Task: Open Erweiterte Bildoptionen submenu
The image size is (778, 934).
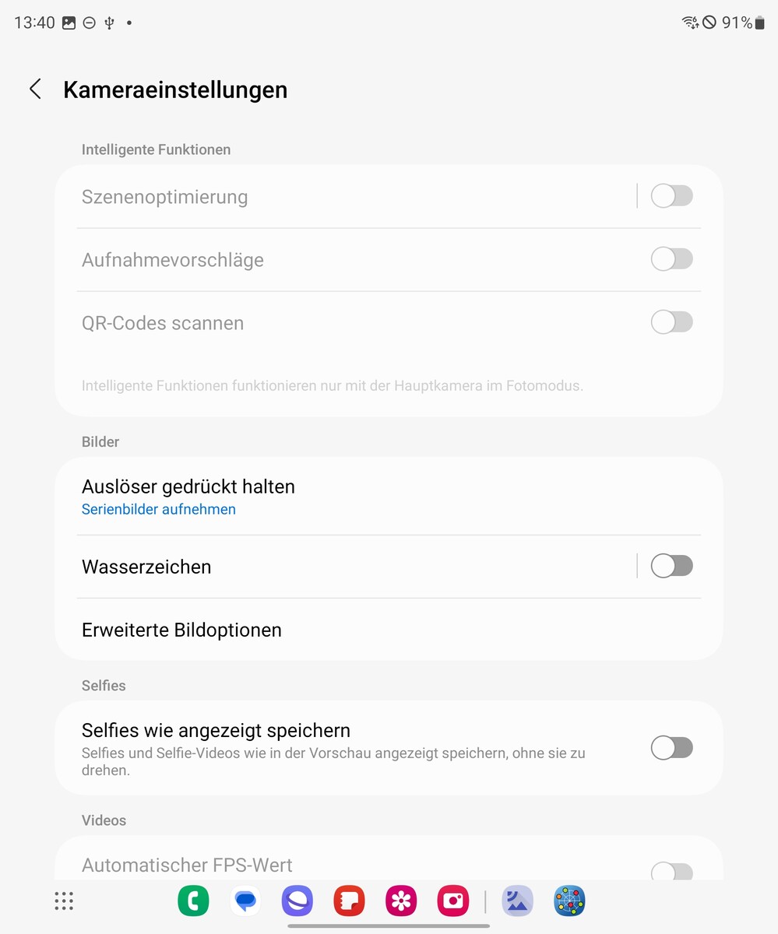Action: click(389, 630)
